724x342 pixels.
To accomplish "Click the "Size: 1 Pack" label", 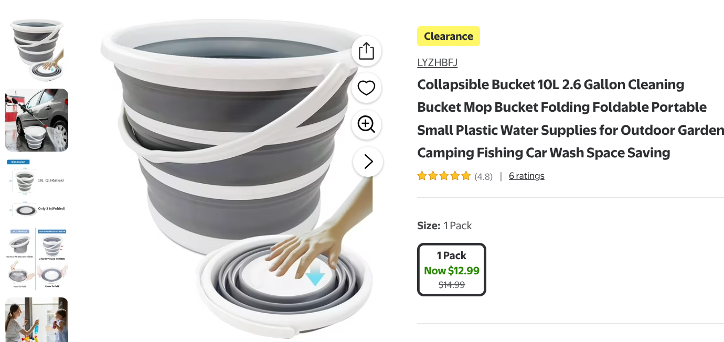I will (444, 226).
